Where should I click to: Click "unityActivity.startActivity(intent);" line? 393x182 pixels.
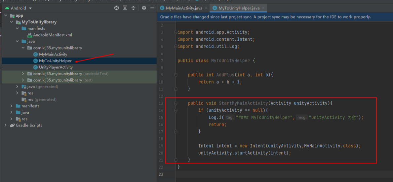[245, 153]
